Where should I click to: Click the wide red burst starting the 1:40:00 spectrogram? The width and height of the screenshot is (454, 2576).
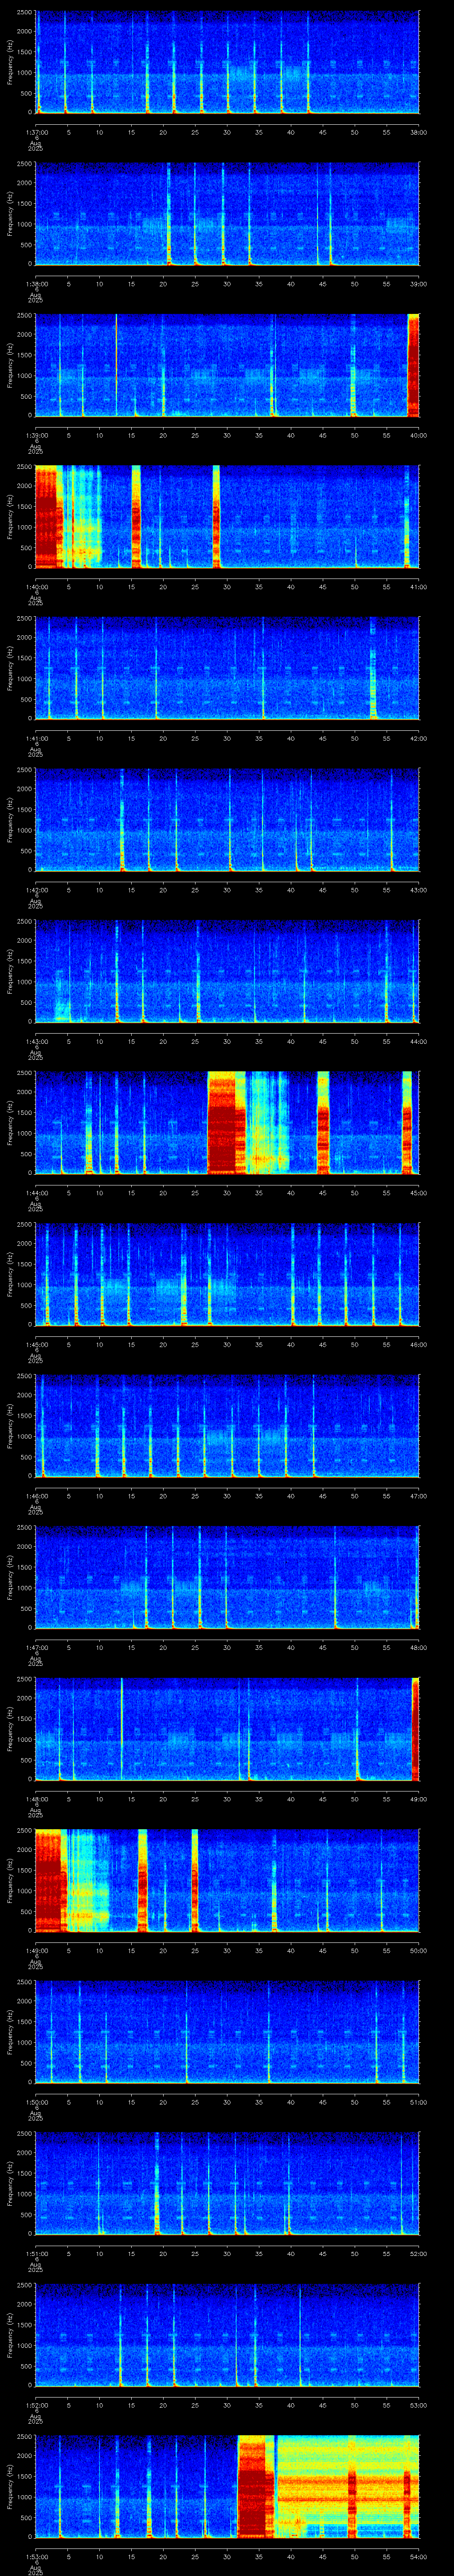click(47, 516)
